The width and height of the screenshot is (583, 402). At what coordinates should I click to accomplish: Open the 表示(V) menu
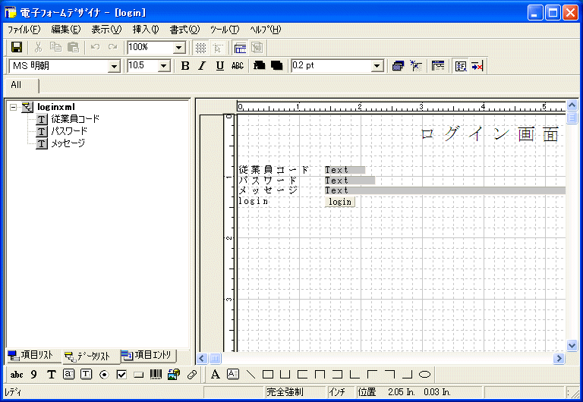click(106, 30)
